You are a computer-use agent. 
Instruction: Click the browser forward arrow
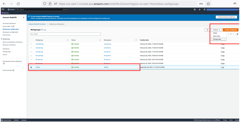click(11, 4)
